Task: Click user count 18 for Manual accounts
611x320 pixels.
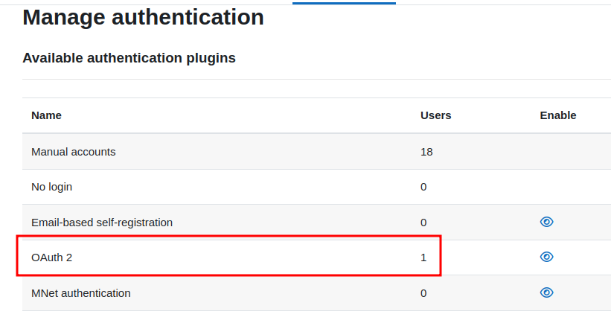Action: tap(426, 152)
